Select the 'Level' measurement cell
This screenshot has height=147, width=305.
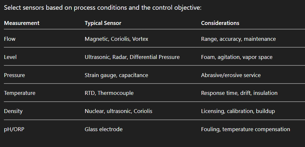tap(10, 57)
